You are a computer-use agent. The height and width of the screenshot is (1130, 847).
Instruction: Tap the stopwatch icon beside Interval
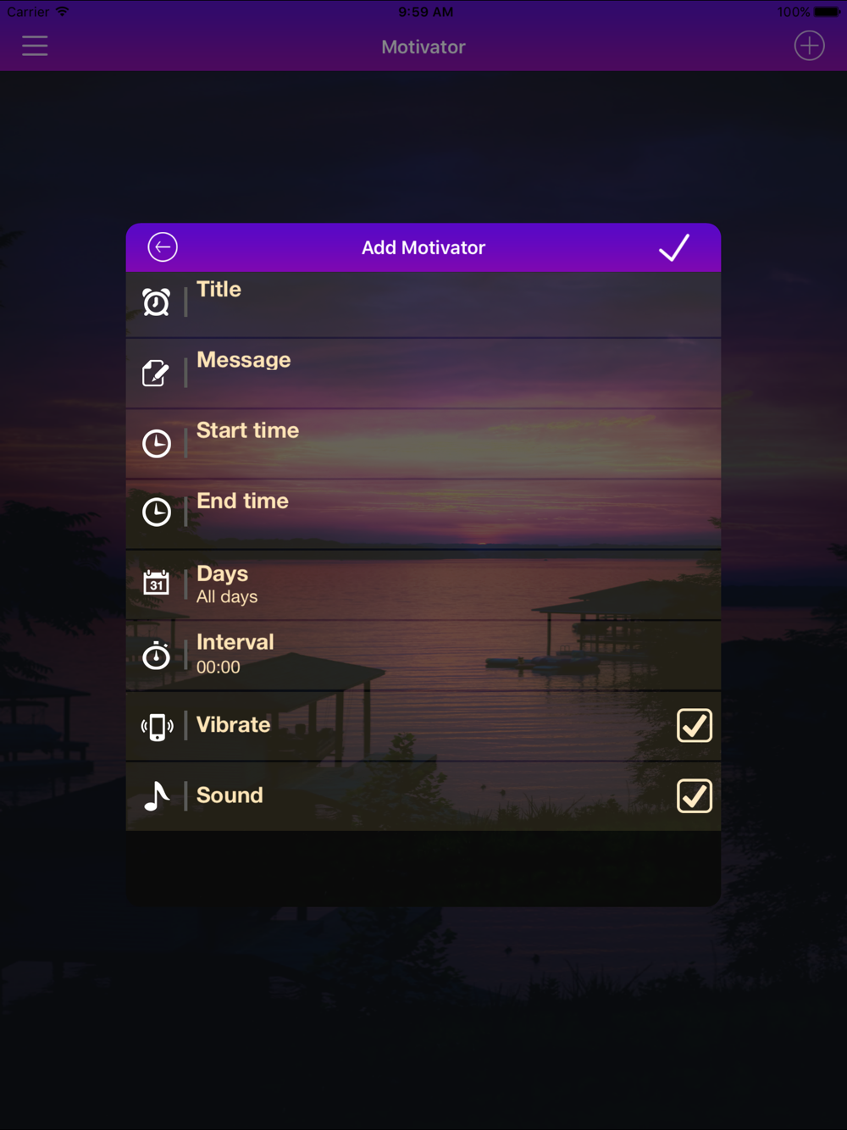(x=157, y=655)
